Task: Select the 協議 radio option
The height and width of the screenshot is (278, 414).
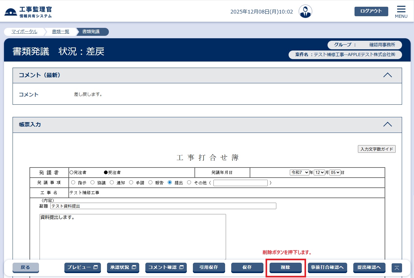Action: click(x=93, y=182)
